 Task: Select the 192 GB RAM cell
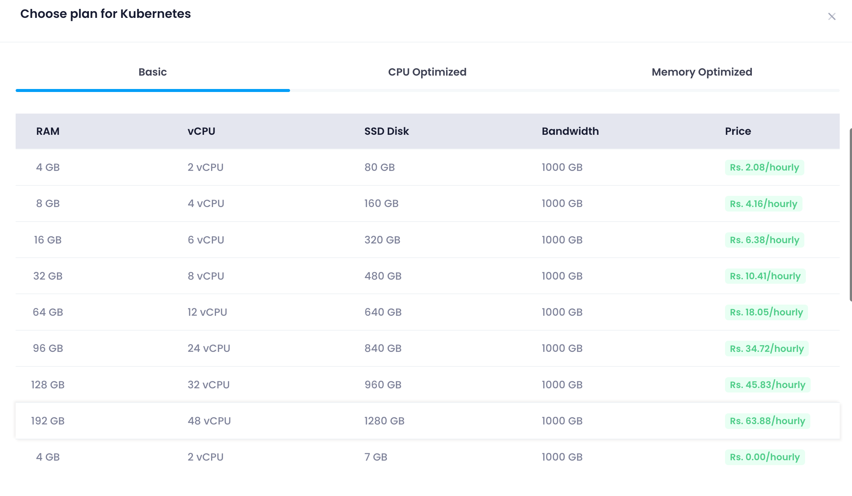pyautogui.click(x=48, y=421)
